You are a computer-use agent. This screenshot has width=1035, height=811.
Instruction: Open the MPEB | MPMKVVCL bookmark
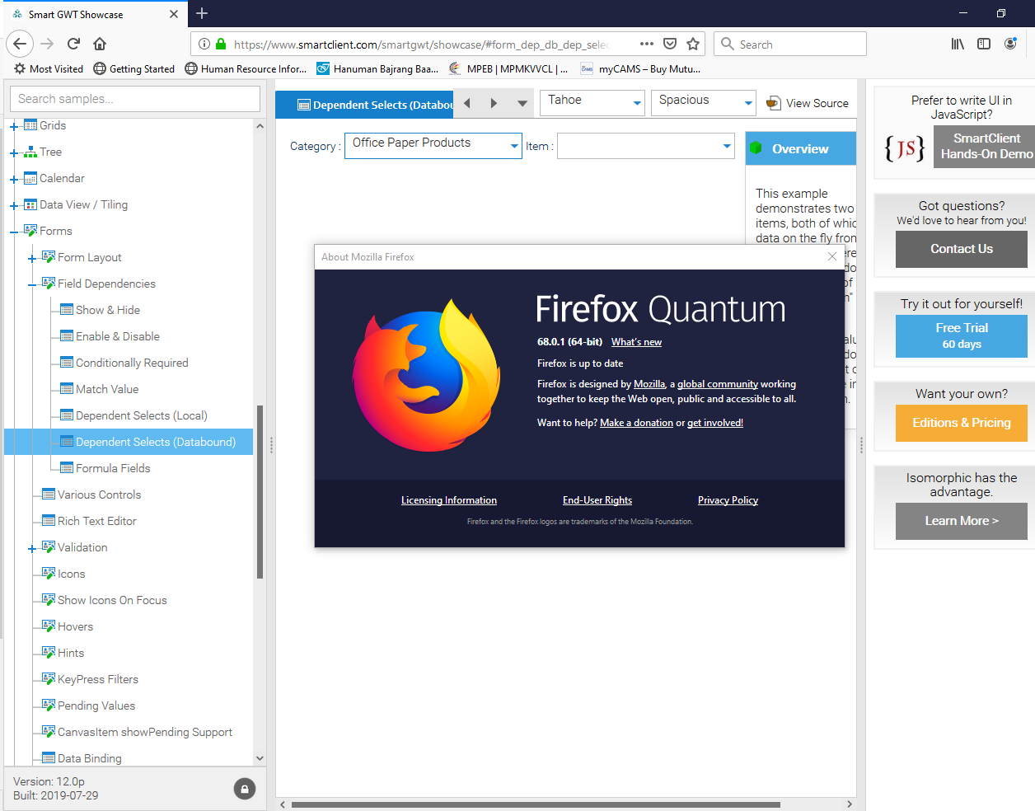pyautogui.click(x=508, y=68)
